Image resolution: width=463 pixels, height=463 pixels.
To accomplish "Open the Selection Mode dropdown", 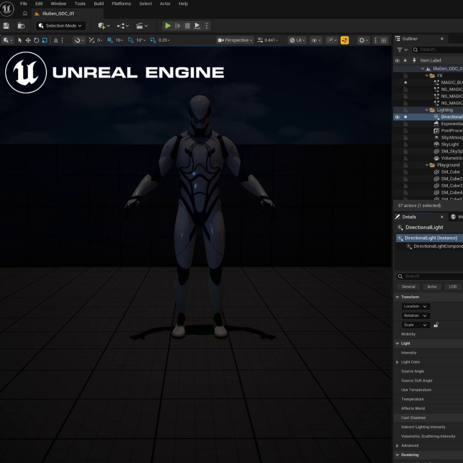I will [61, 26].
